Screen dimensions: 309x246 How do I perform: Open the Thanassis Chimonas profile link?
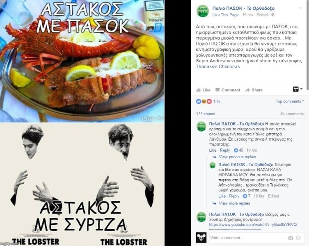pos(218,66)
